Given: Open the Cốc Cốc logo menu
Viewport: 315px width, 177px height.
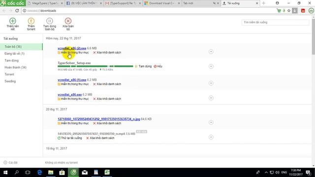Looking at the screenshot, I should tap(13, 3).
